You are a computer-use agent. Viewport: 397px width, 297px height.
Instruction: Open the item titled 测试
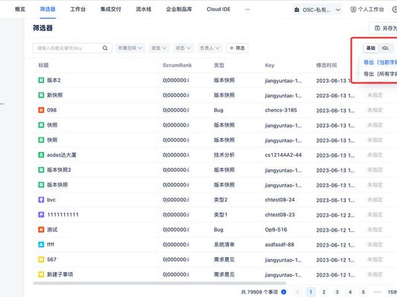tap(52, 230)
